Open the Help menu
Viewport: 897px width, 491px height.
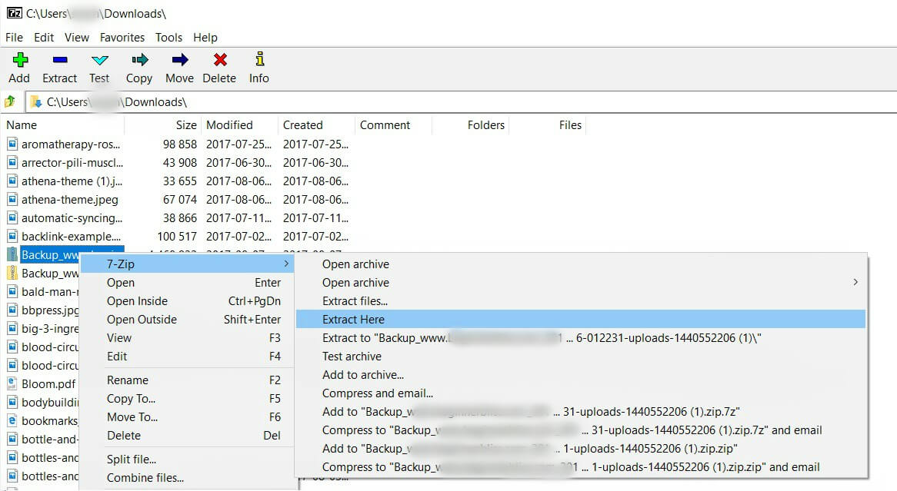205,37
